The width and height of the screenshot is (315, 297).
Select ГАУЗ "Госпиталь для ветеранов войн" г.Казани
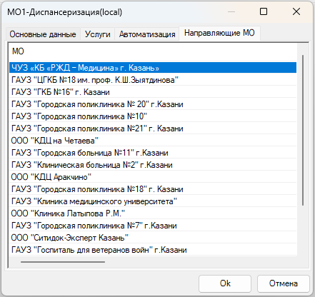pyautogui.click(x=153, y=250)
